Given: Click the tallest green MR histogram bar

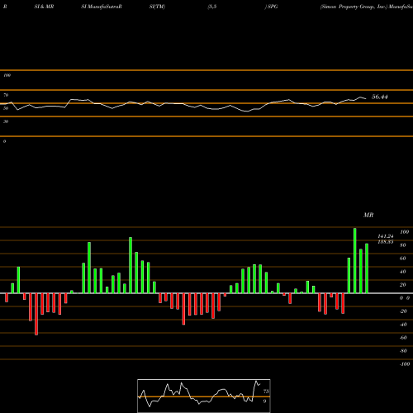Looking at the screenshot, I should click(355, 260).
